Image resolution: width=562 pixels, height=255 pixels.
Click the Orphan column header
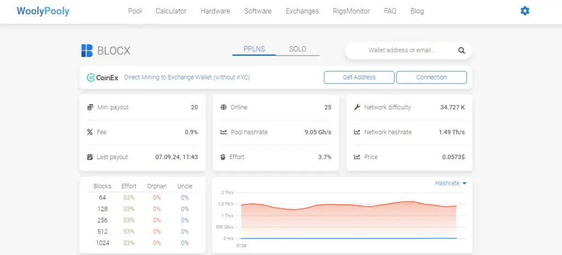[x=157, y=186]
